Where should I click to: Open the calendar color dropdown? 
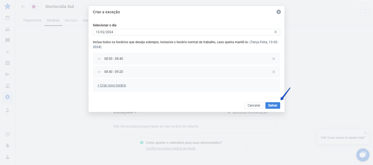[x=35, y=7]
